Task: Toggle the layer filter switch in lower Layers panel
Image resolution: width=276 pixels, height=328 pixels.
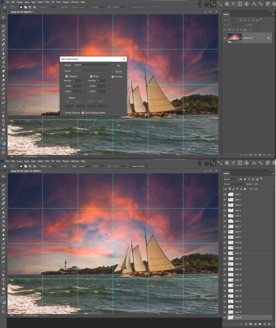Action: tap(261, 178)
